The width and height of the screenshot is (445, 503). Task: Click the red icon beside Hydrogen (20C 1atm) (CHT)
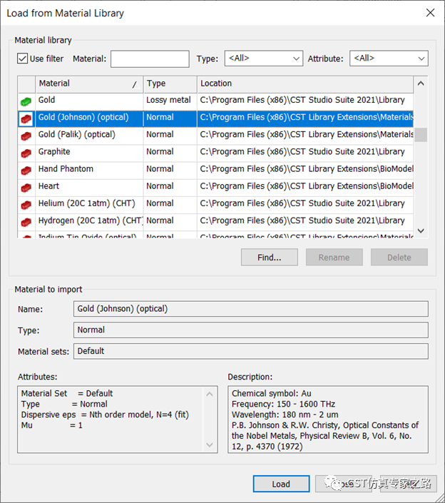[x=26, y=223]
